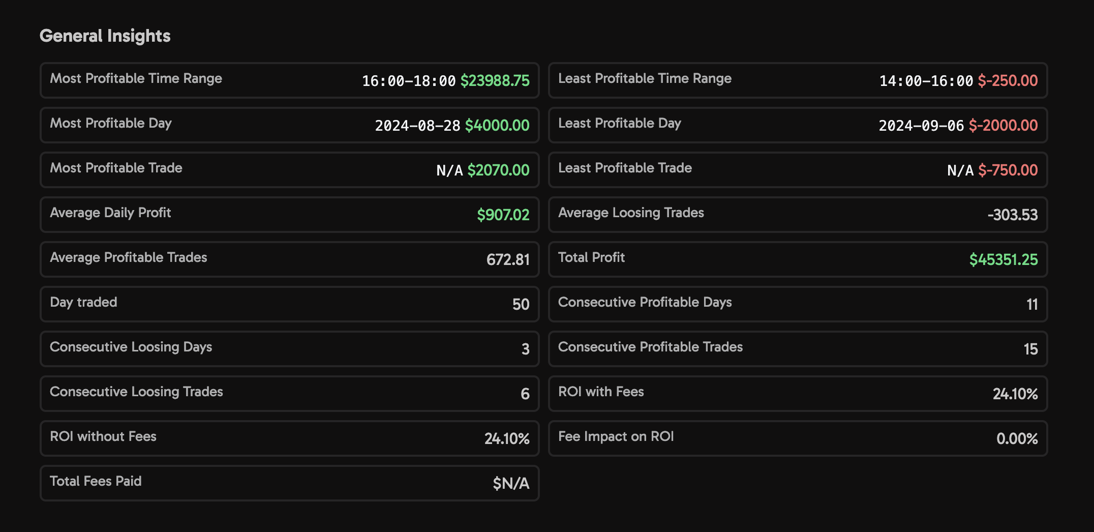Click the $907.02 daily profit value
Screen dimensions: 1094x532
[503, 215]
